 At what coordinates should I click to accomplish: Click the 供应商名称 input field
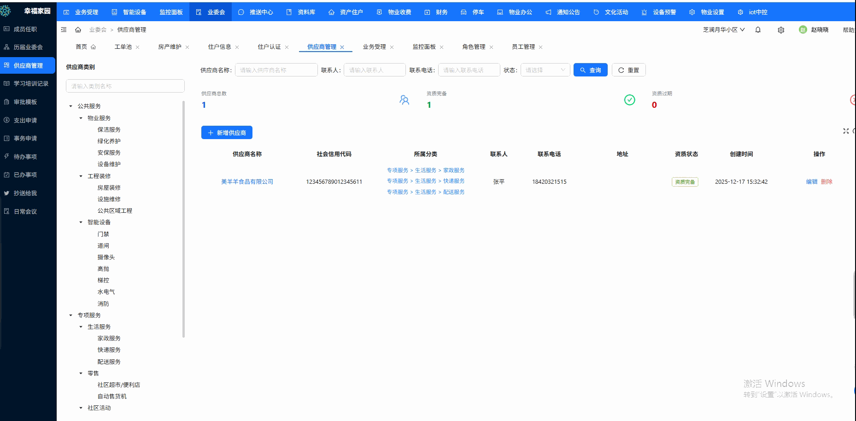tap(276, 70)
